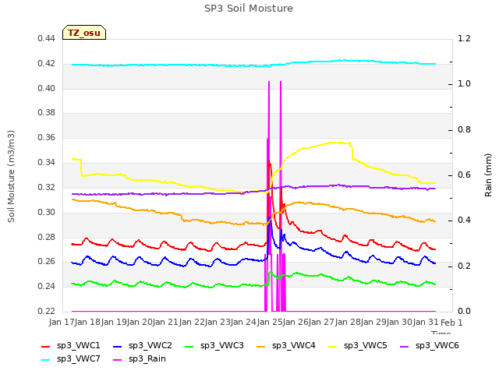499x374 pixels.
Task: Click the 1.2 right axis value
Action: tap(464, 39)
